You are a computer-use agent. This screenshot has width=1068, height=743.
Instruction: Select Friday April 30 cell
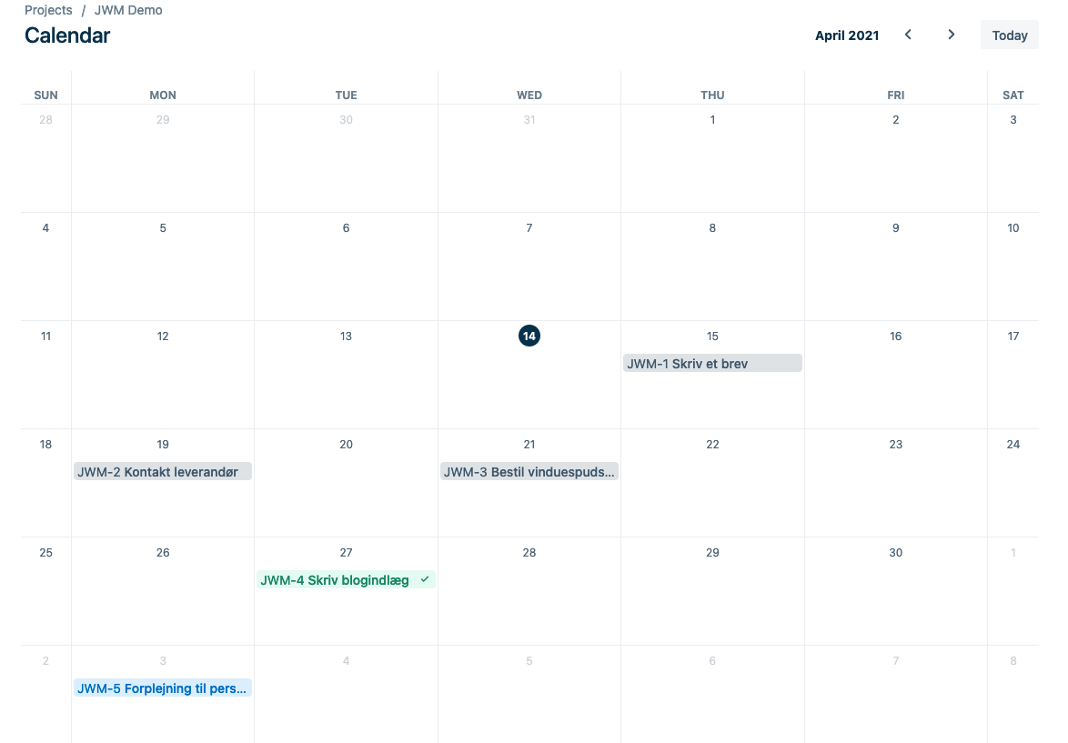tap(895, 591)
